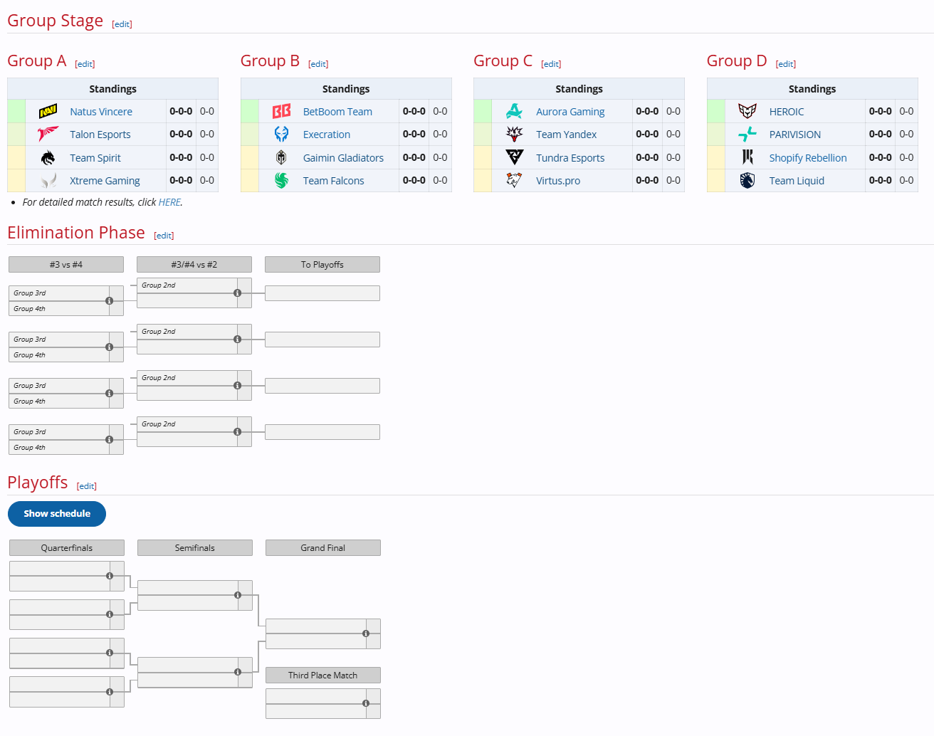The image size is (934, 736).
Task: Click the Show schedule button
Action: click(x=57, y=514)
